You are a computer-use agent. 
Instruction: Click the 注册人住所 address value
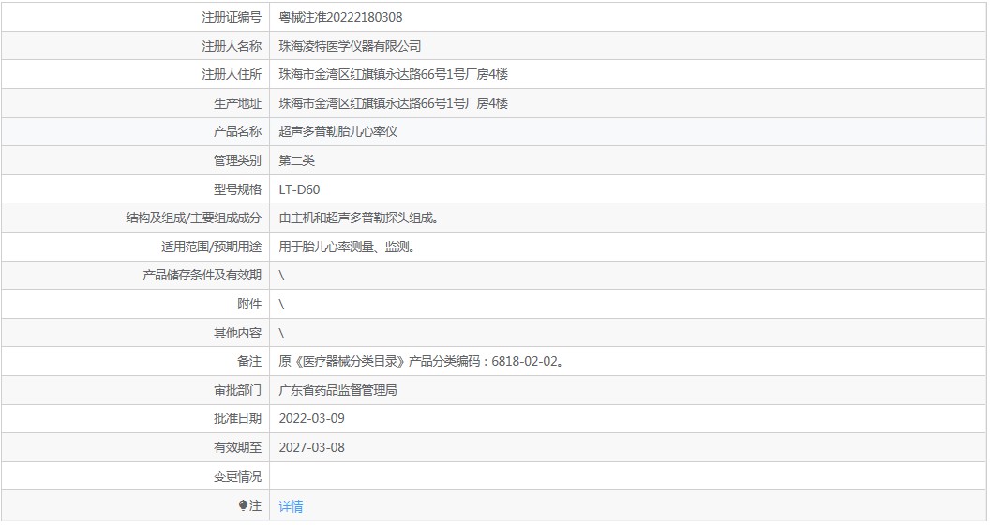pyautogui.click(x=394, y=74)
